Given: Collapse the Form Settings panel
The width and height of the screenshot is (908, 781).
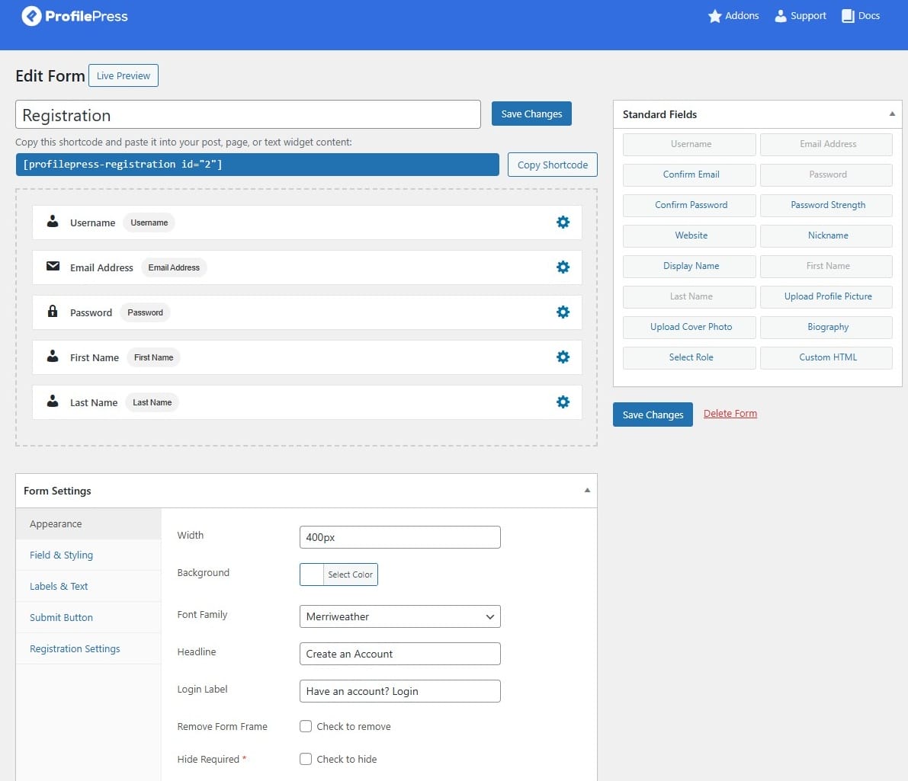Looking at the screenshot, I should 587,491.
